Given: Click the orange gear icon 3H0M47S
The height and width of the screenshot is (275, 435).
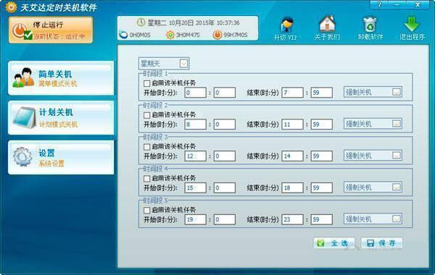Looking at the screenshot, I should click(x=170, y=35).
